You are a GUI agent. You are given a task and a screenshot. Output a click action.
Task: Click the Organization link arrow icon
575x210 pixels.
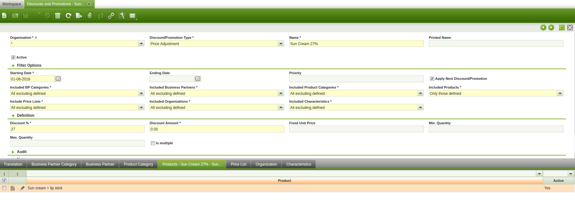(36, 38)
